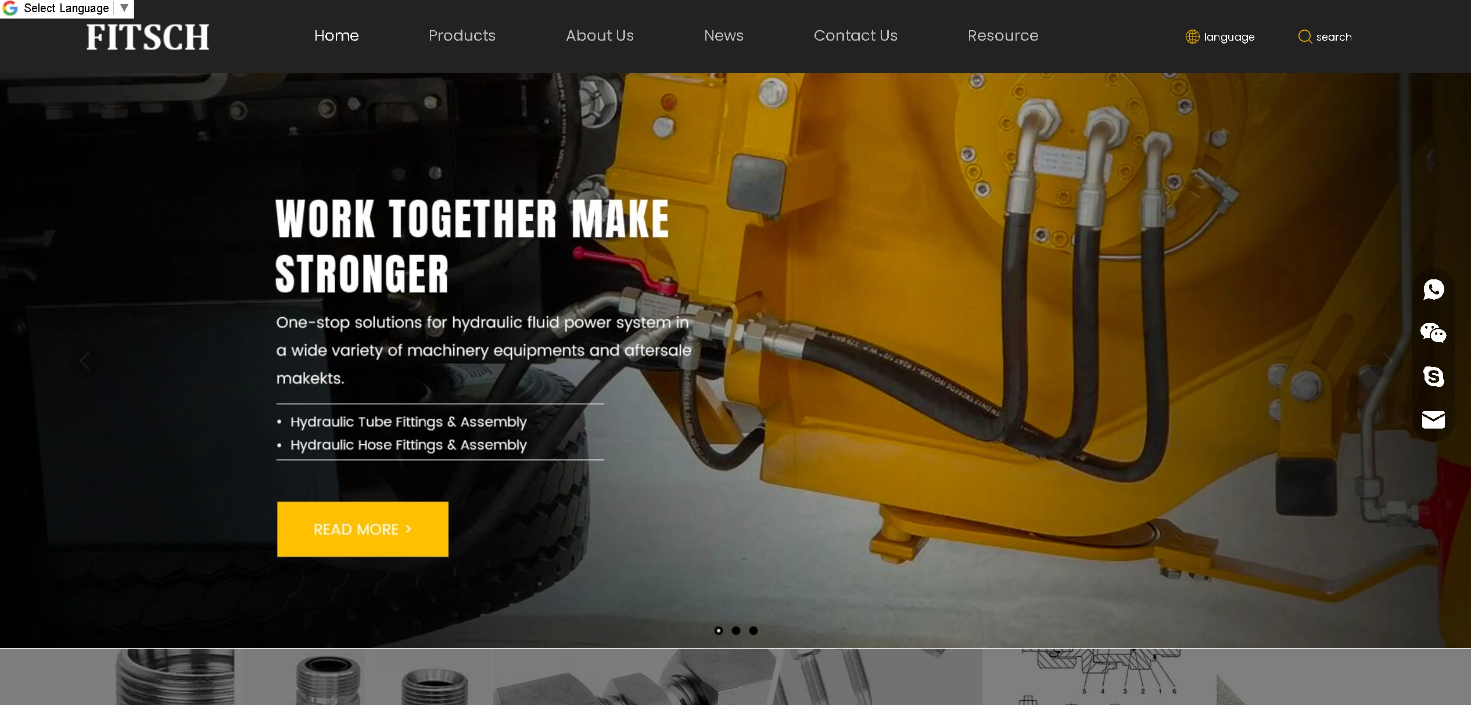Viewport: 1471px width, 705px height.
Task: Go to the Home menu item
Action: pos(336,35)
